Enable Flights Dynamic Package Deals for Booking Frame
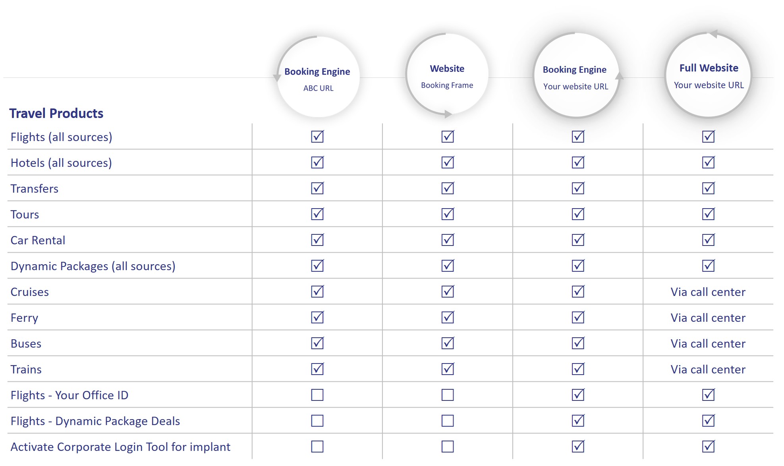 pyautogui.click(x=448, y=421)
